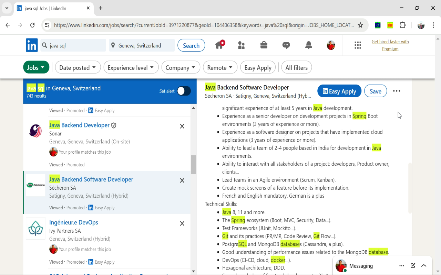The width and height of the screenshot is (441, 275).
Task: Open the For Business grid icon
Action: point(358,45)
